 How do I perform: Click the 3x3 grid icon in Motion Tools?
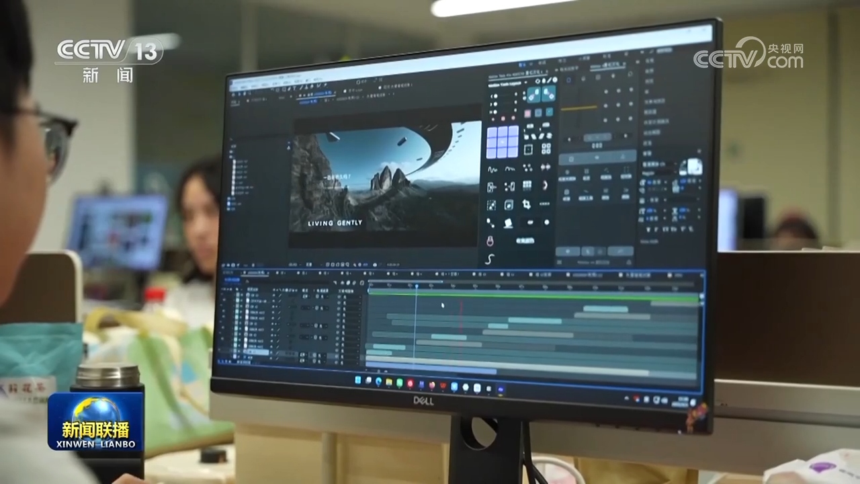click(x=527, y=186)
